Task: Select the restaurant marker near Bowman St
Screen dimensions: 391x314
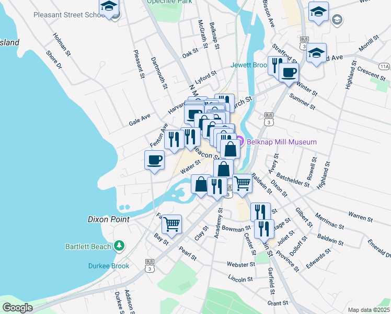Action: pos(260,211)
